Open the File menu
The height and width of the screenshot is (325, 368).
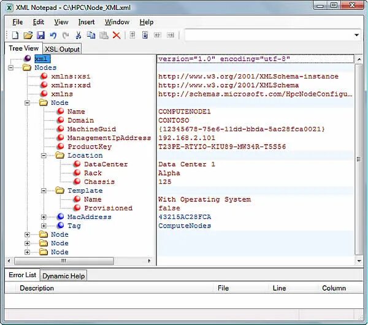click(18, 22)
